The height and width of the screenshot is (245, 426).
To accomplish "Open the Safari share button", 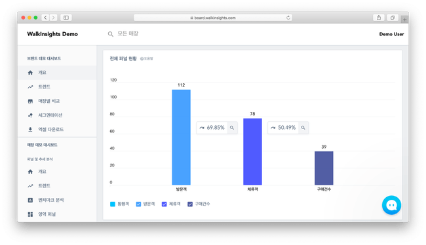I will 379,18.
